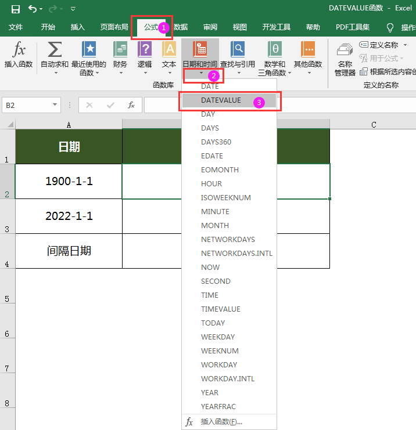Click the 定义名称 button

point(379,45)
